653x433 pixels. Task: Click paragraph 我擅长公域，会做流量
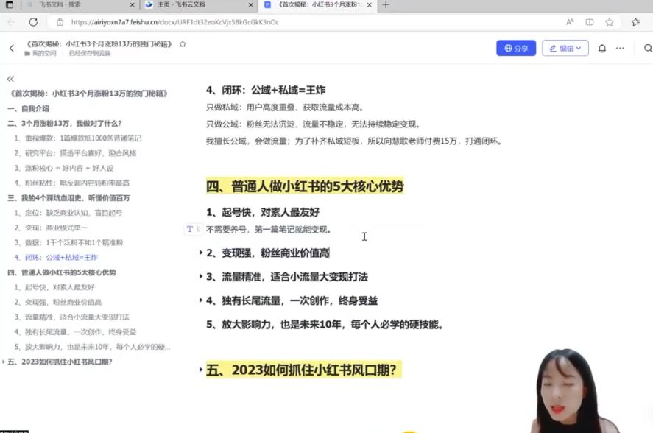[x=354, y=141]
